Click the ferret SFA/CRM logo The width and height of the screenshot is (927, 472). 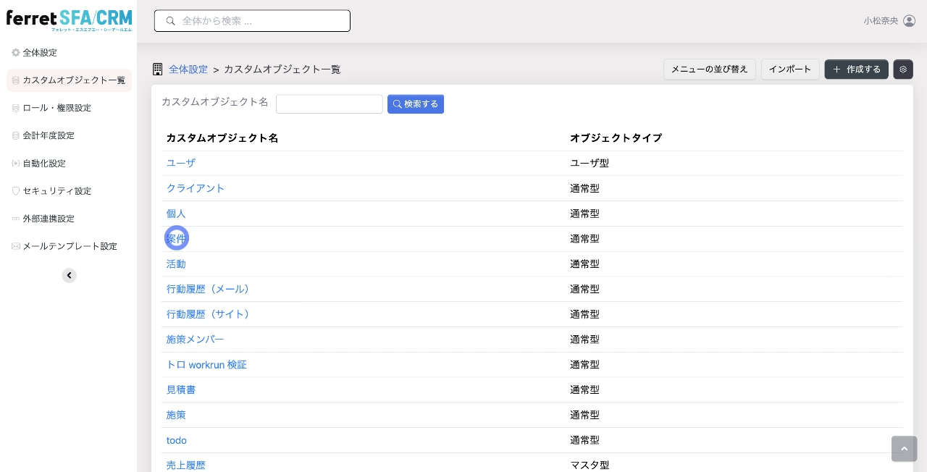(x=69, y=20)
